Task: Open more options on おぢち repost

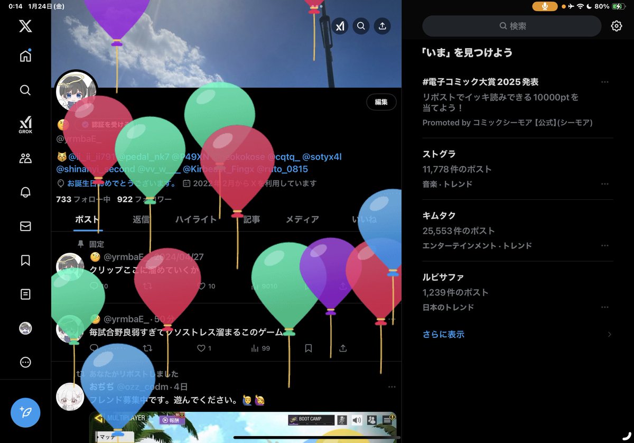Action: click(391, 387)
